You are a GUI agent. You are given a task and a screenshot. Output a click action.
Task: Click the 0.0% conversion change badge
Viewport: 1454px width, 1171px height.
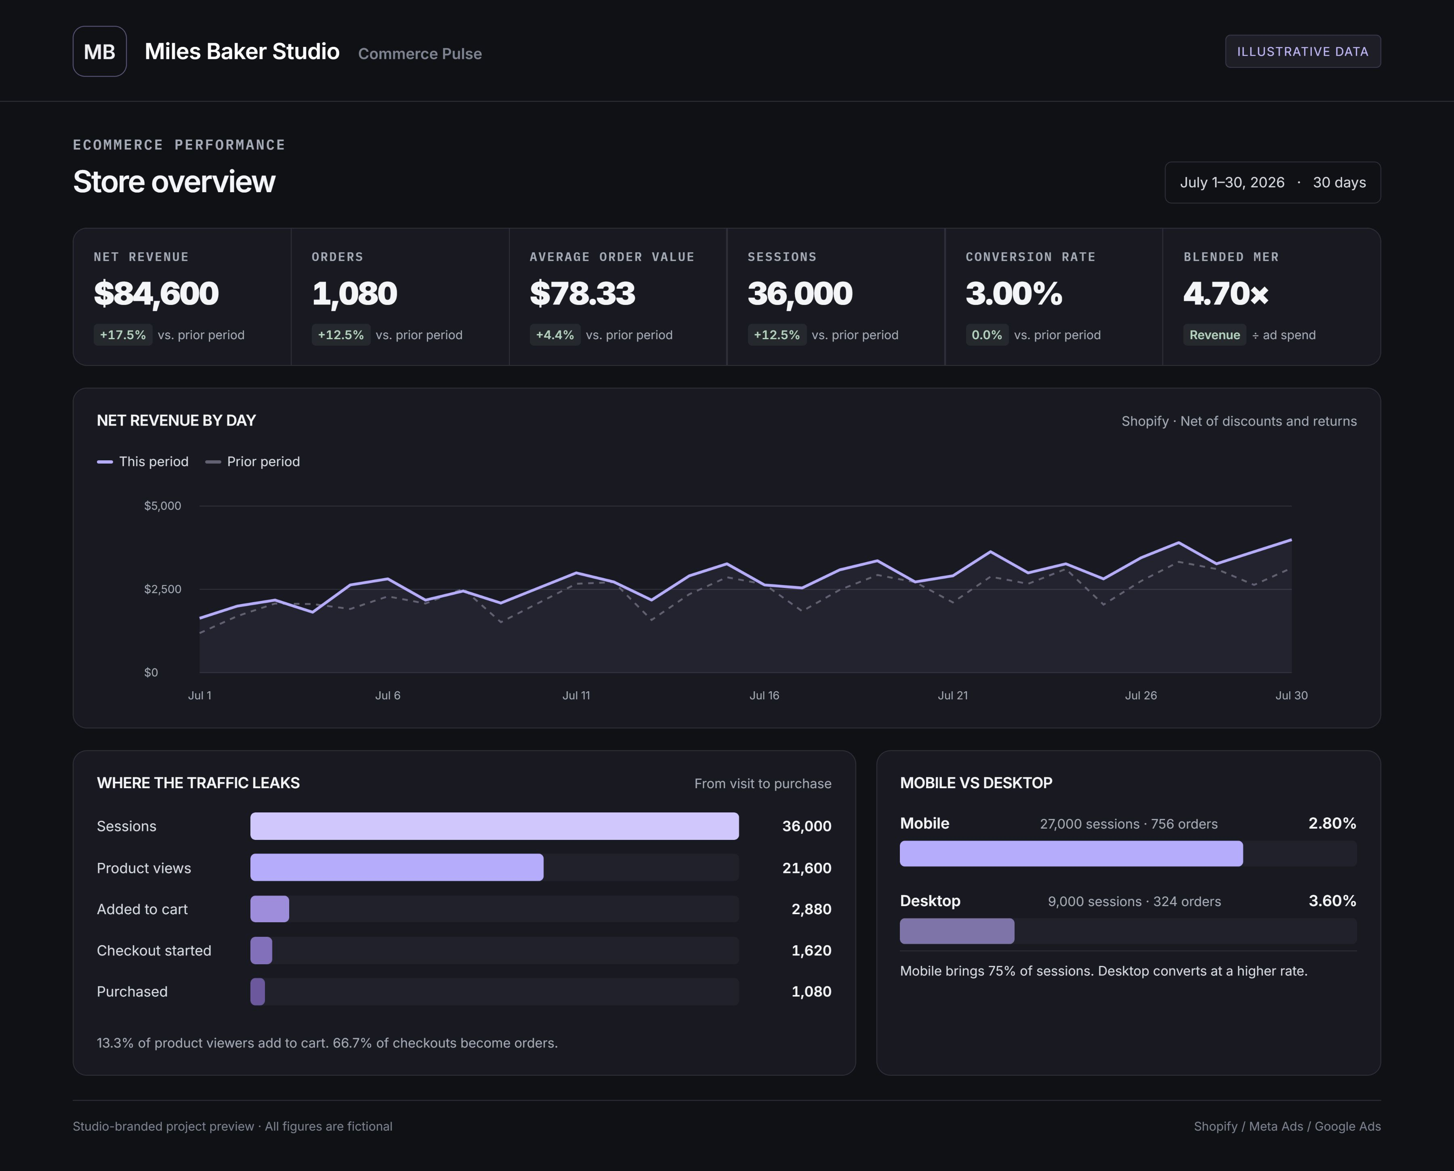[x=986, y=335]
